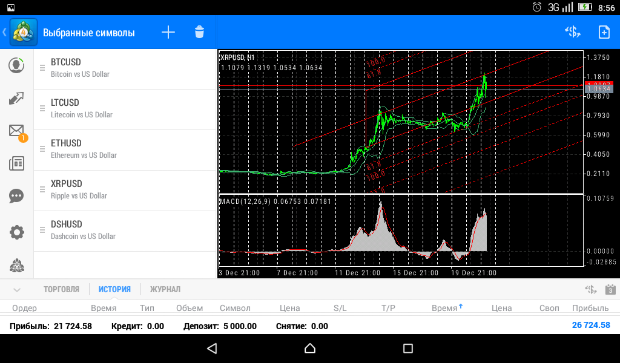Tap Android Back navigation button
The height and width of the screenshot is (363, 620).
click(212, 348)
